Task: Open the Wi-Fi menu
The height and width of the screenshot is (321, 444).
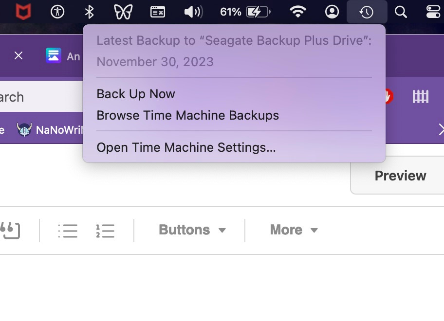Action: point(298,12)
